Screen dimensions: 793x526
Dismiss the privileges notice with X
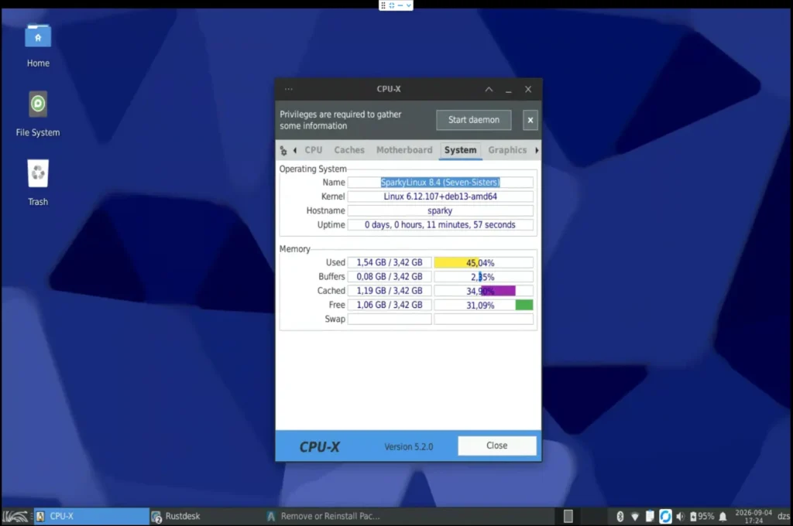530,120
